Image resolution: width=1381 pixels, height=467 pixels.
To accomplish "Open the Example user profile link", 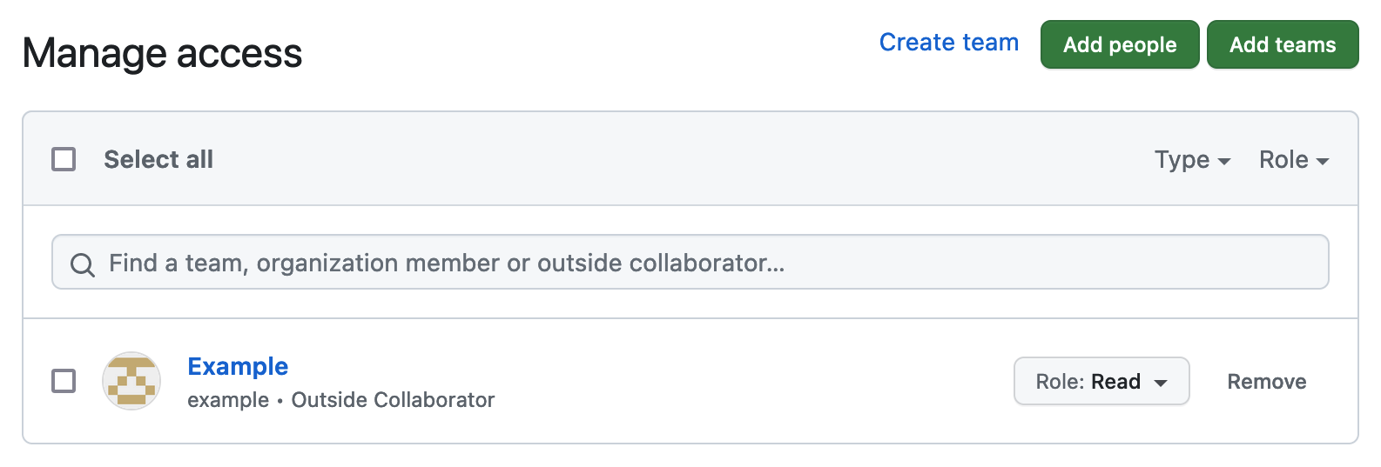I will pos(238,366).
